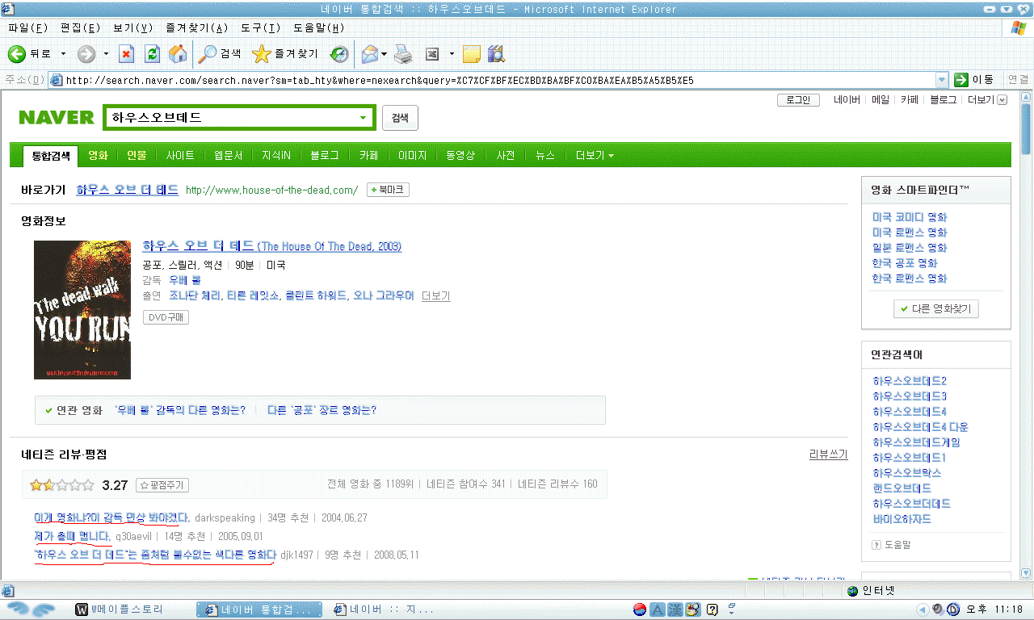Click the blue A input mode icon
This screenshot has height=620, width=1034.
[658, 610]
